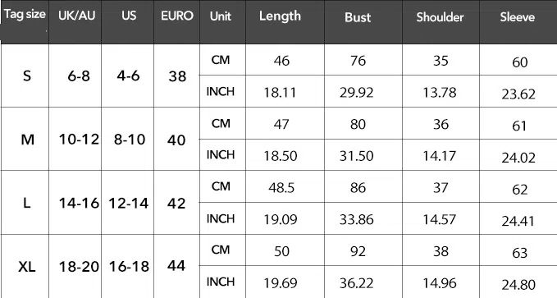The image size is (557, 298).
Task: Click the EURO column header
Action: [177, 16]
